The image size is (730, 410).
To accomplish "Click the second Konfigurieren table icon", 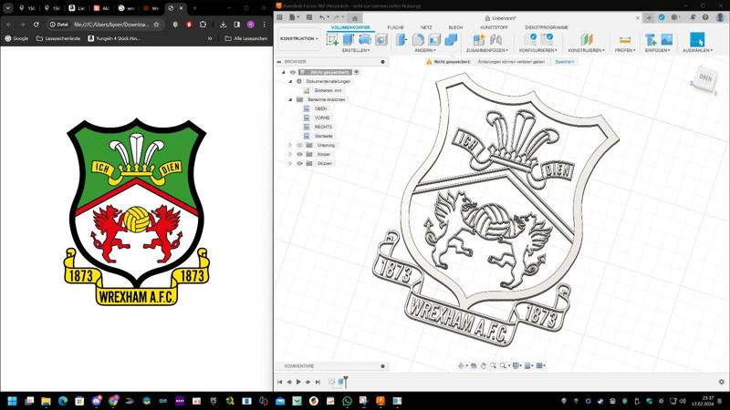I will click(x=547, y=39).
